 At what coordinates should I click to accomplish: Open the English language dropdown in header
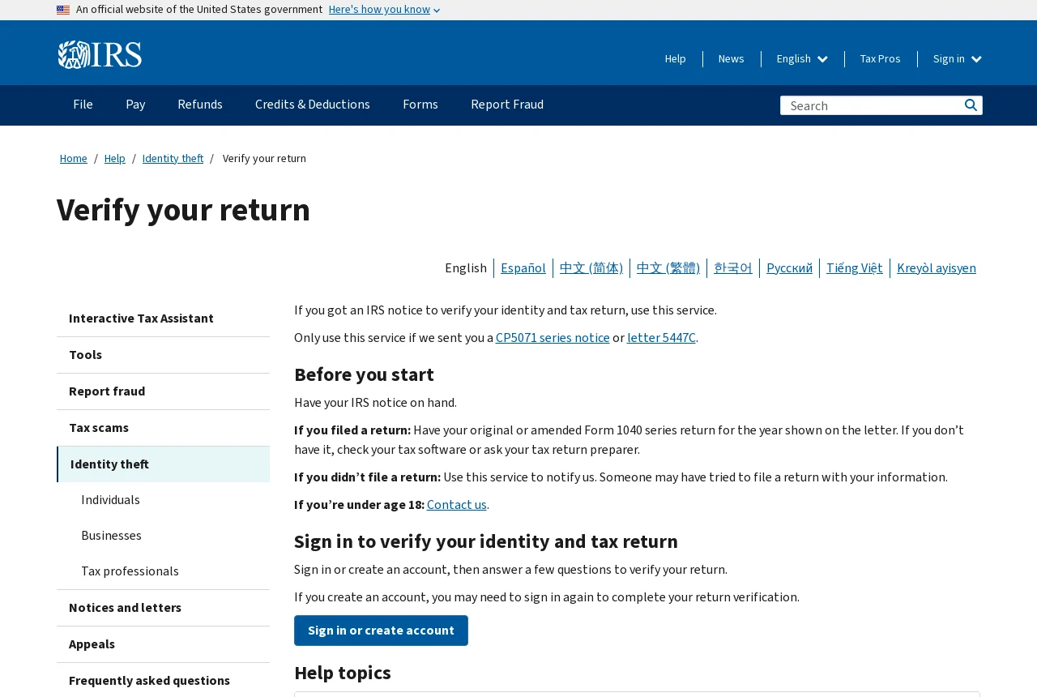point(802,58)
